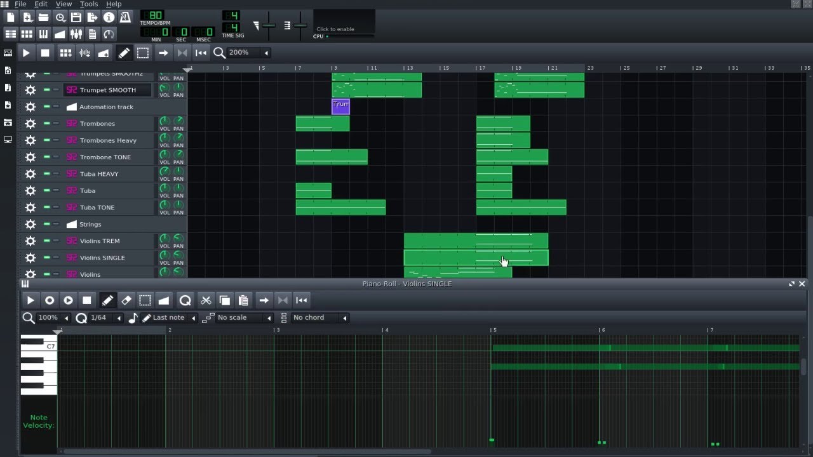Image resolution: width=813 pixels, height=457 pixels.
Task: Open the File menu
Action: pos(20,4)
